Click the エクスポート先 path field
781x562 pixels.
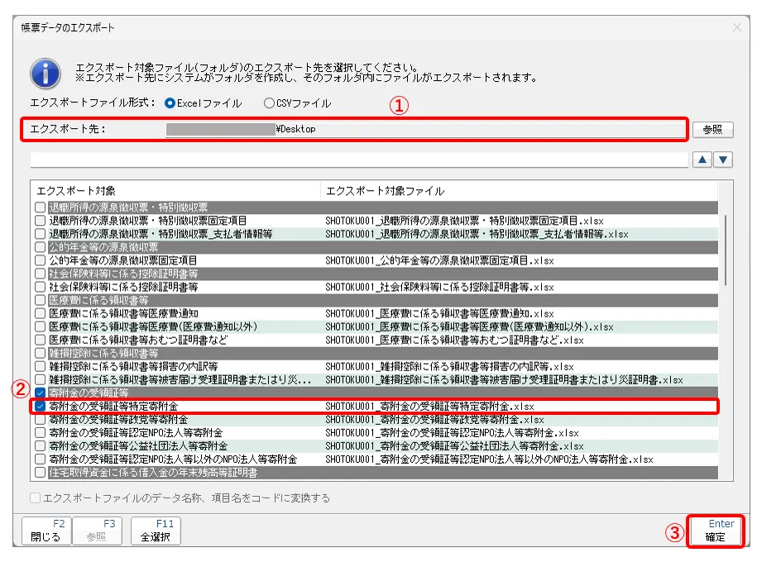click(x=422, y=129)
